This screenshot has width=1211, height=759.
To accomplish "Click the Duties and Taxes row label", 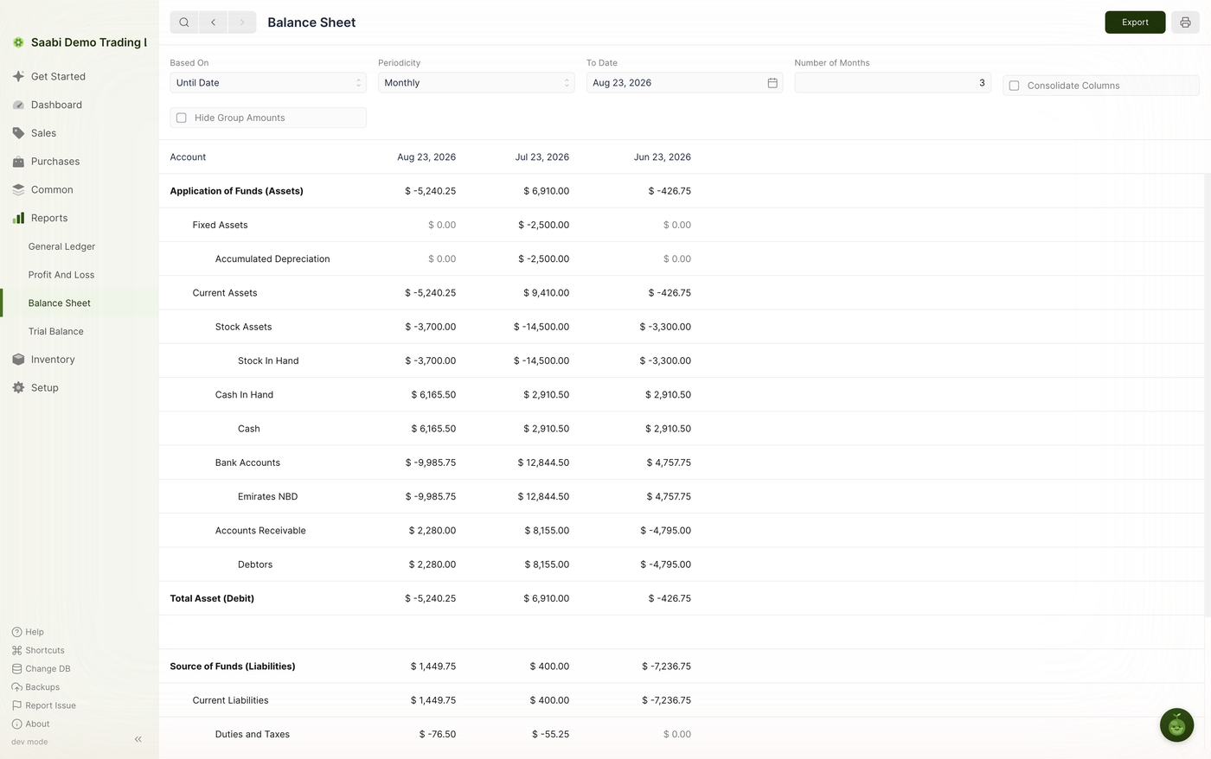I will [253, 735].
